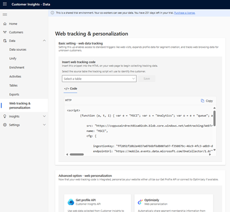Click the scroll up arrow of code box

point(215,108)
